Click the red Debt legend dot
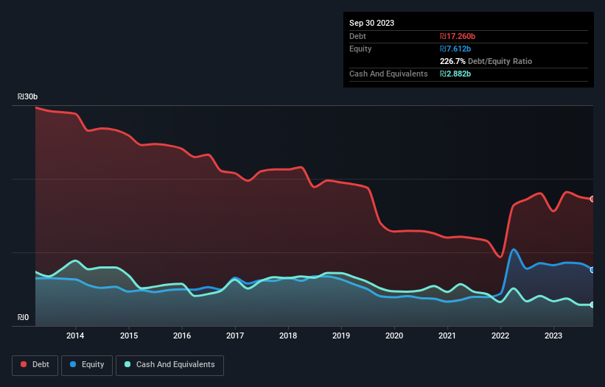 coord(24,364)
